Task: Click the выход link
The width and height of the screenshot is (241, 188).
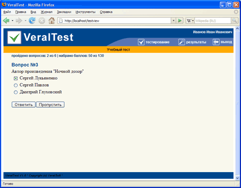Action: click(x=227, y=42)
